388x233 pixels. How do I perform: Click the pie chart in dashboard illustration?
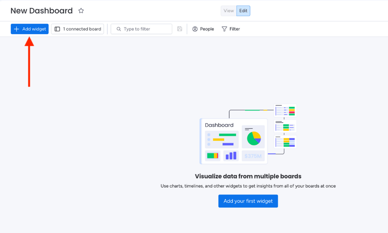pos(254,138)
